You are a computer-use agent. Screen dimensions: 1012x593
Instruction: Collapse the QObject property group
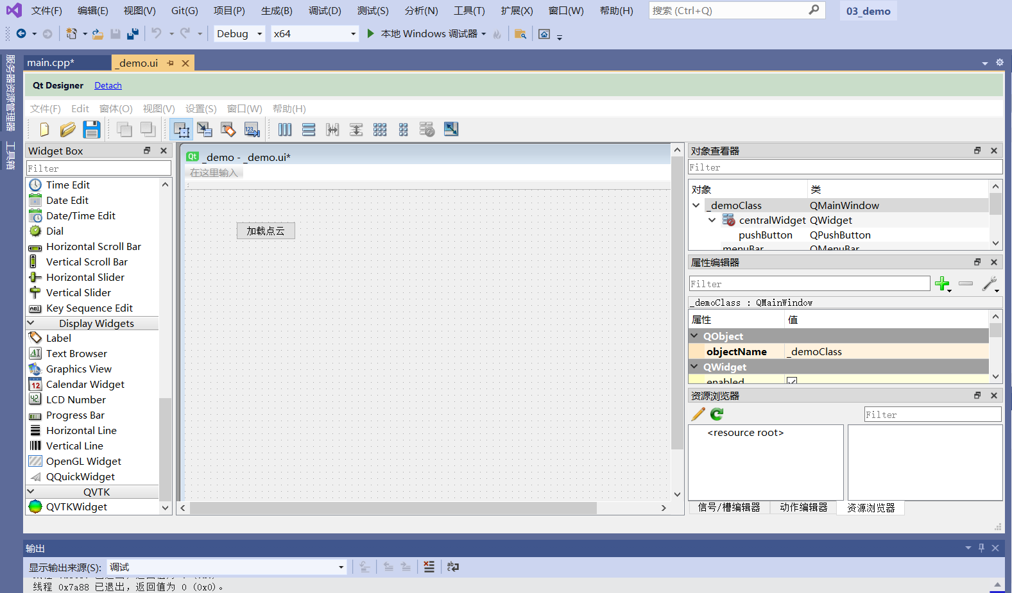694,336
